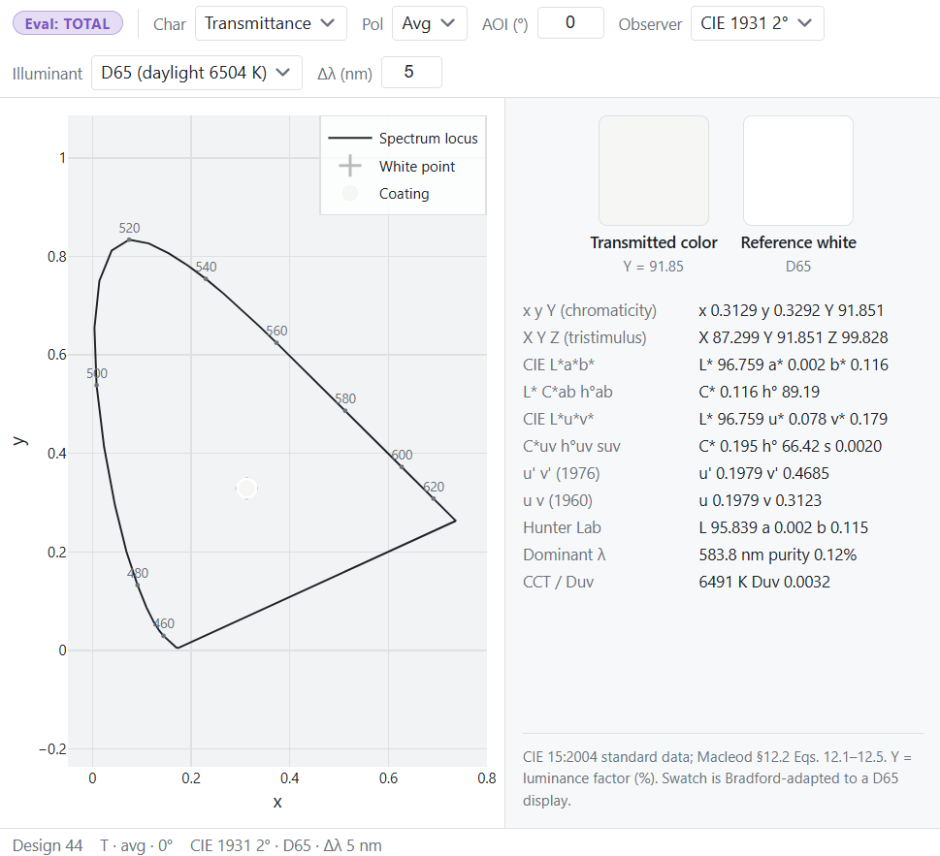The height and width of the screenshot is (856, 940).
Task: Click the Reference white swatch
Action: coord(798,171)
